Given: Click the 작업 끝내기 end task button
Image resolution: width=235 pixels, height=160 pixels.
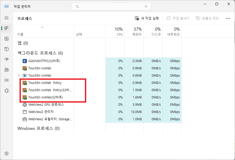Looking at the screenshot, I should (x=178, y=18).
